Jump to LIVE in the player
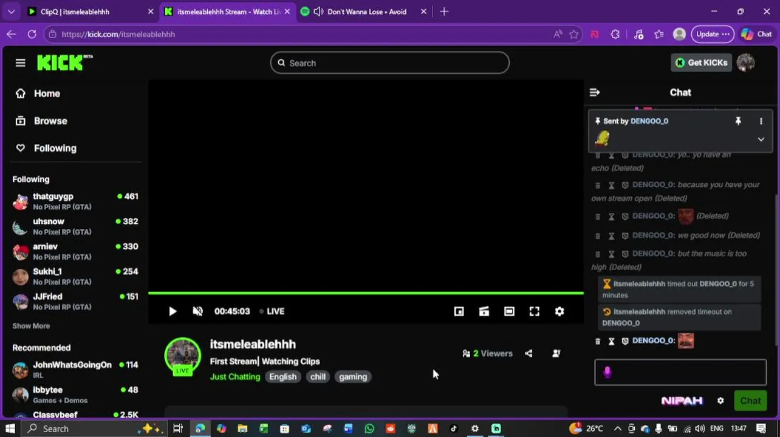 click(272, 311)
